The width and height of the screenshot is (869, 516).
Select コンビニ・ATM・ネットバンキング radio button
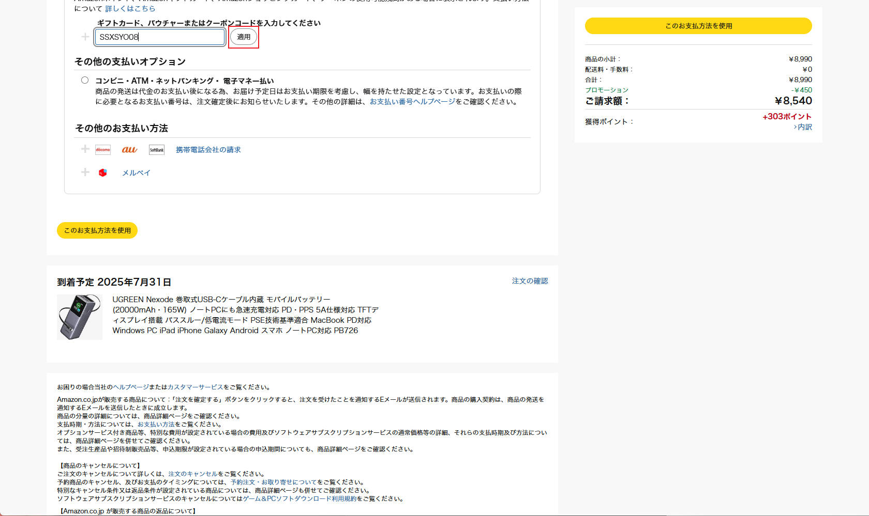pos(85,80)
